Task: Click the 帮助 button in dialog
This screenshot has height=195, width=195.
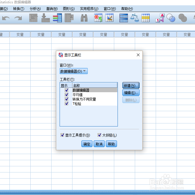Action: click(x=111, y=144)
